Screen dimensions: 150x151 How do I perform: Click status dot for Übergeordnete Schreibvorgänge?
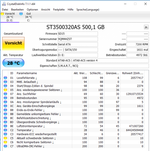click(x=5, y=122)
